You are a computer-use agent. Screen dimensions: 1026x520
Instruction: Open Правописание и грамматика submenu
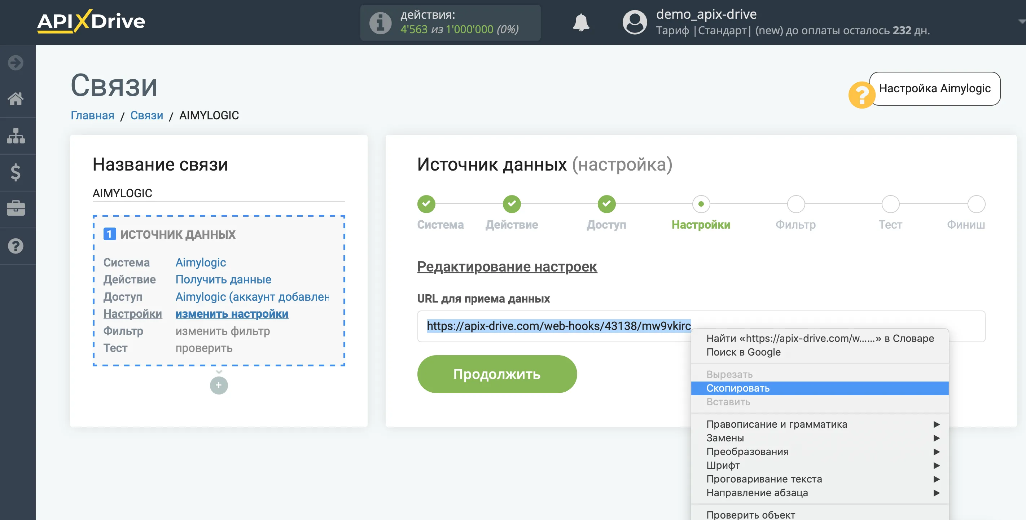click(x=820, y=424)
